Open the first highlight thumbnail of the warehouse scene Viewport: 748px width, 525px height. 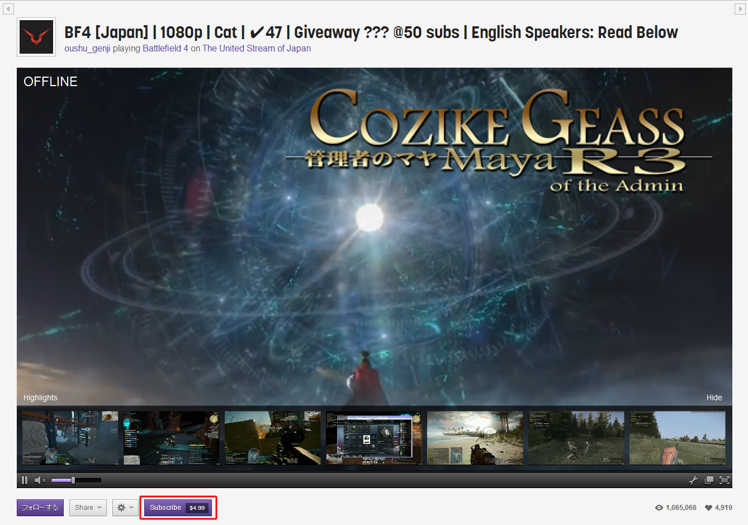coord(70,438)
